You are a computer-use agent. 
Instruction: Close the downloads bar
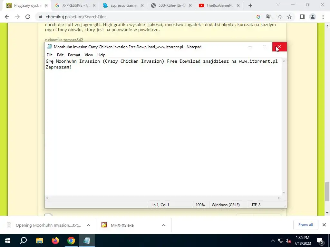click(324, 225)
